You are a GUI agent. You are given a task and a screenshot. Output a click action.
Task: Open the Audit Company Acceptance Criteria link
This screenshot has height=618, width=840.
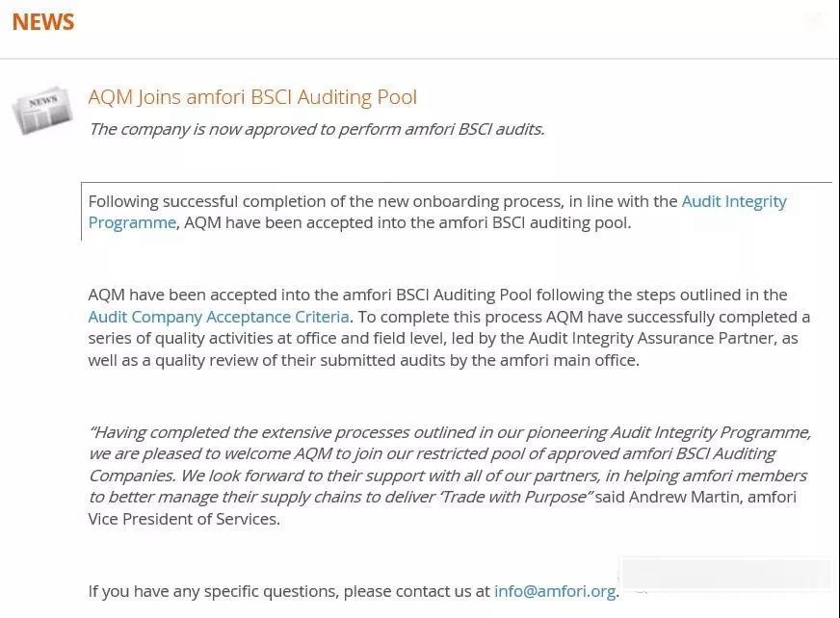[x=219, y=317]
